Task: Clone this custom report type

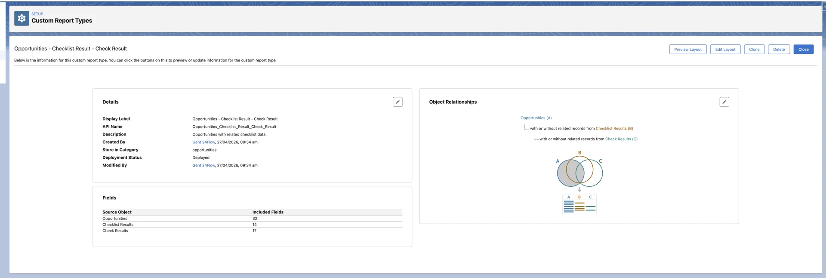Action: point(754,49)
